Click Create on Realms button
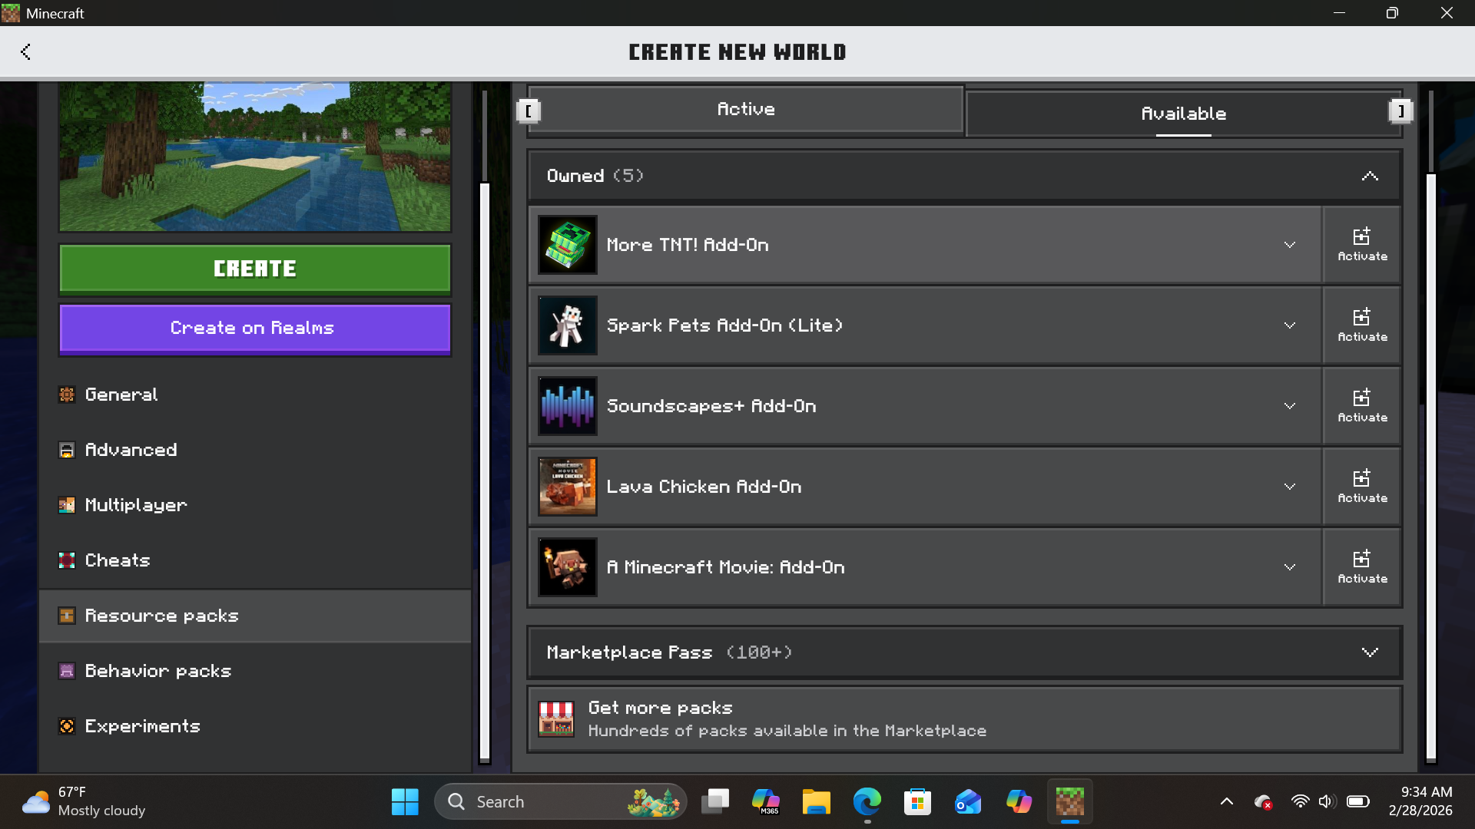This screenshot has width=1475, height=829. pos(254,329)
